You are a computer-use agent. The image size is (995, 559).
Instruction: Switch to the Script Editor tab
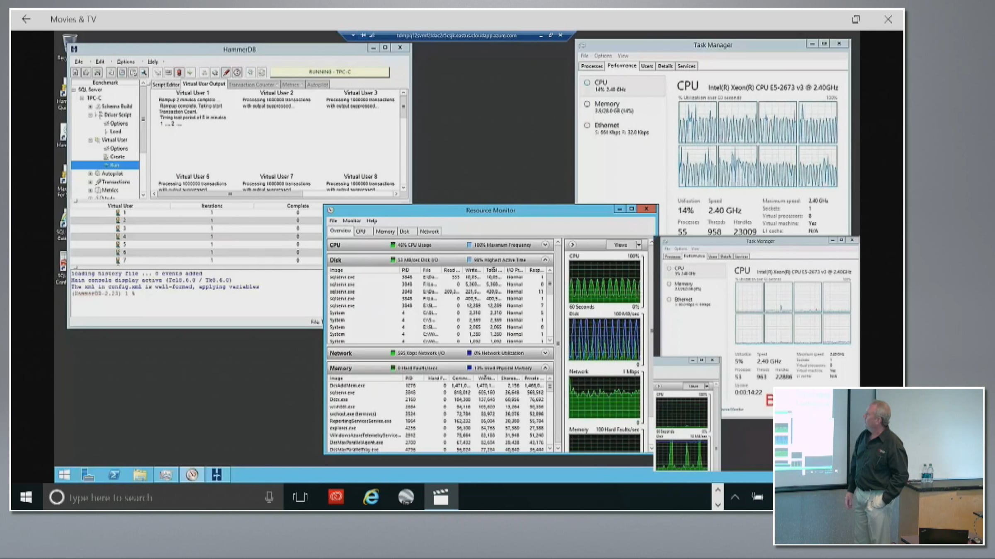pos(166,84)
